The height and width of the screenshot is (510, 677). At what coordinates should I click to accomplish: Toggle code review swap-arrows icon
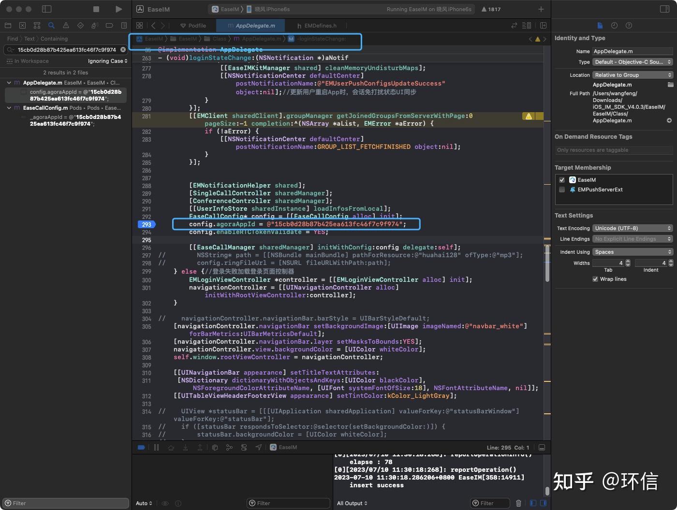[x=514, y=26]
